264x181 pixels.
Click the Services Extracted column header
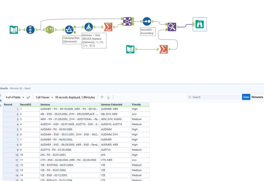115,104
